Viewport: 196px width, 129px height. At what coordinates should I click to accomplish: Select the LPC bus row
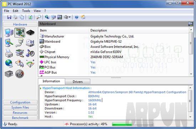tap(114, 62)
